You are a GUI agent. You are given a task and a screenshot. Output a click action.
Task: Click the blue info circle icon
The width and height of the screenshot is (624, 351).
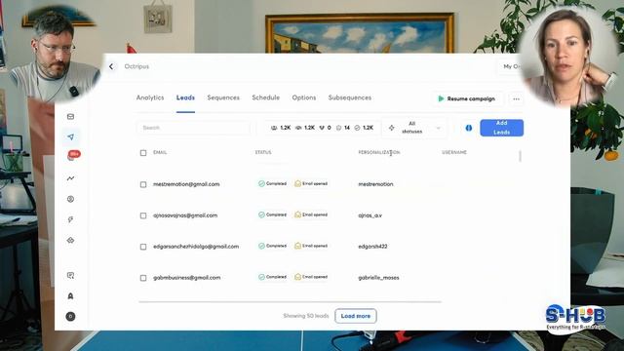click(469, 128)
